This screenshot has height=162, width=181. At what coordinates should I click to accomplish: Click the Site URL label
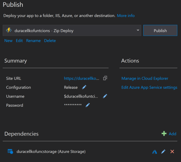[14, 78]
